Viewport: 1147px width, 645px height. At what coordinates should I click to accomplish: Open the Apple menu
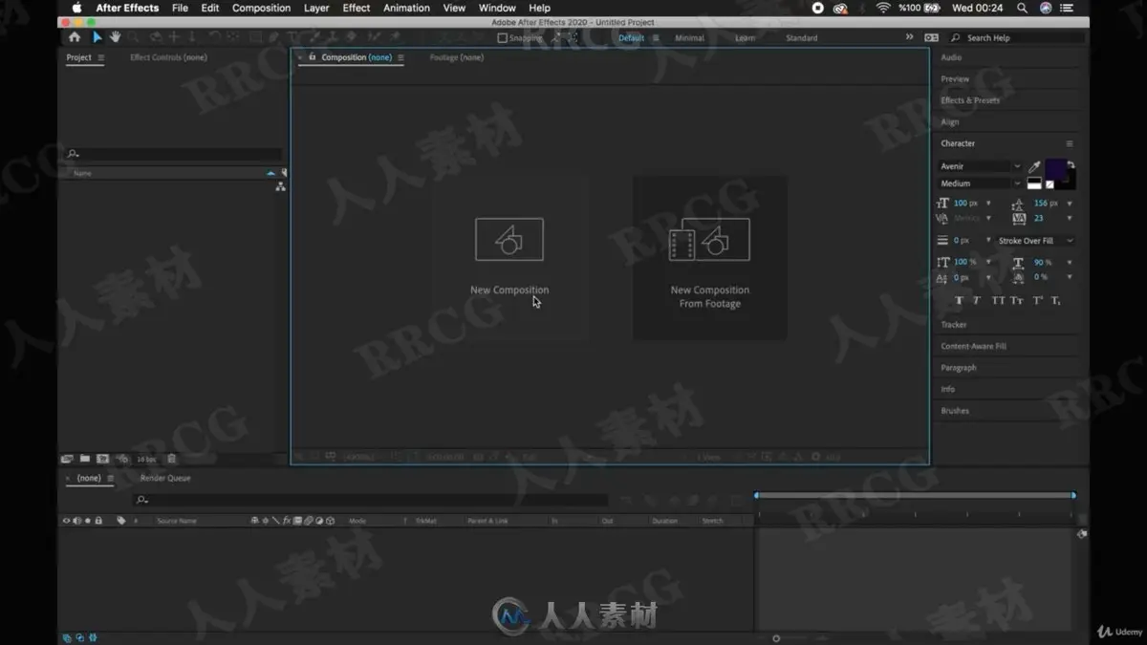tap(77, 8)
